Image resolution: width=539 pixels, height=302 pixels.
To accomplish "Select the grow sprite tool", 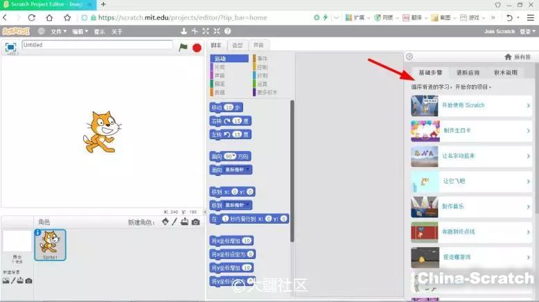I will [206, 31].
